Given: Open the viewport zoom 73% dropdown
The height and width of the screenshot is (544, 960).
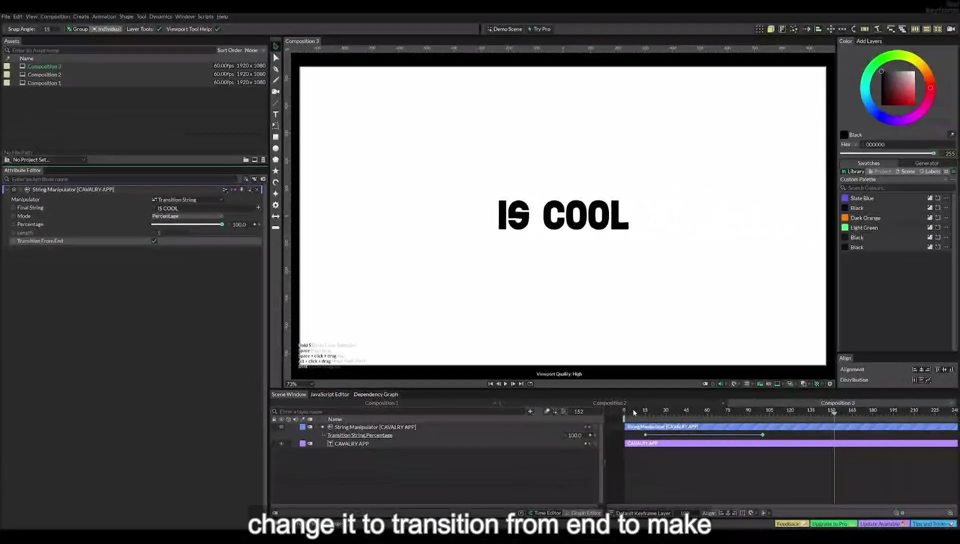Looking at the screenshot, I should click(x=299, y=384).
